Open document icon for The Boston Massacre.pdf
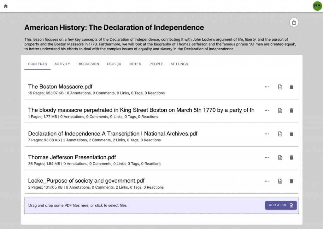Viewport: 323px width, 229px height. click(x=280, y=87)
